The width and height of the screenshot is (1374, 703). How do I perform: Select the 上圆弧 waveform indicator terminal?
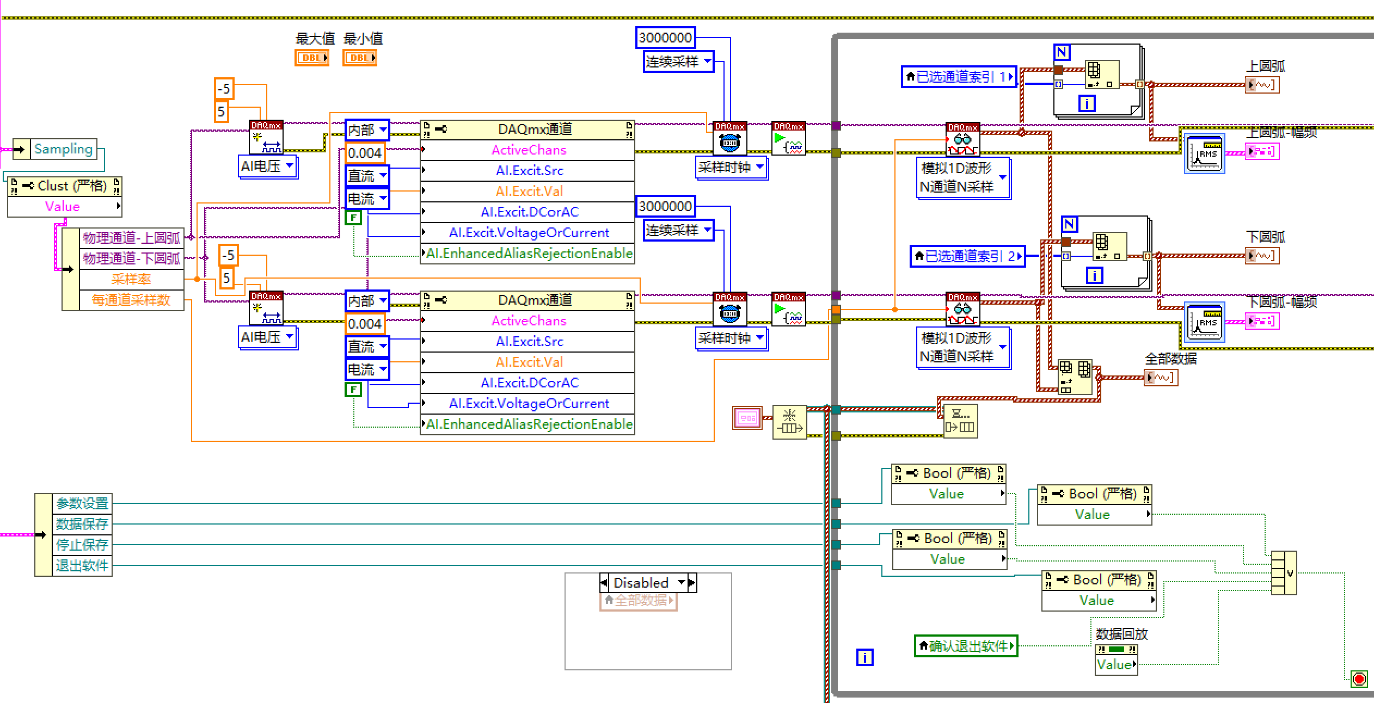click(1262, 85)
